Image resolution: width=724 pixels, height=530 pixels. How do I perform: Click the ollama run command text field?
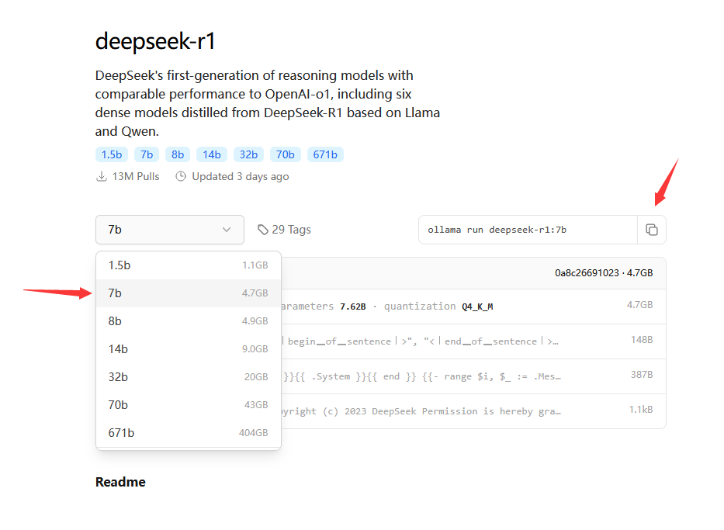click(x=528, y=230)
